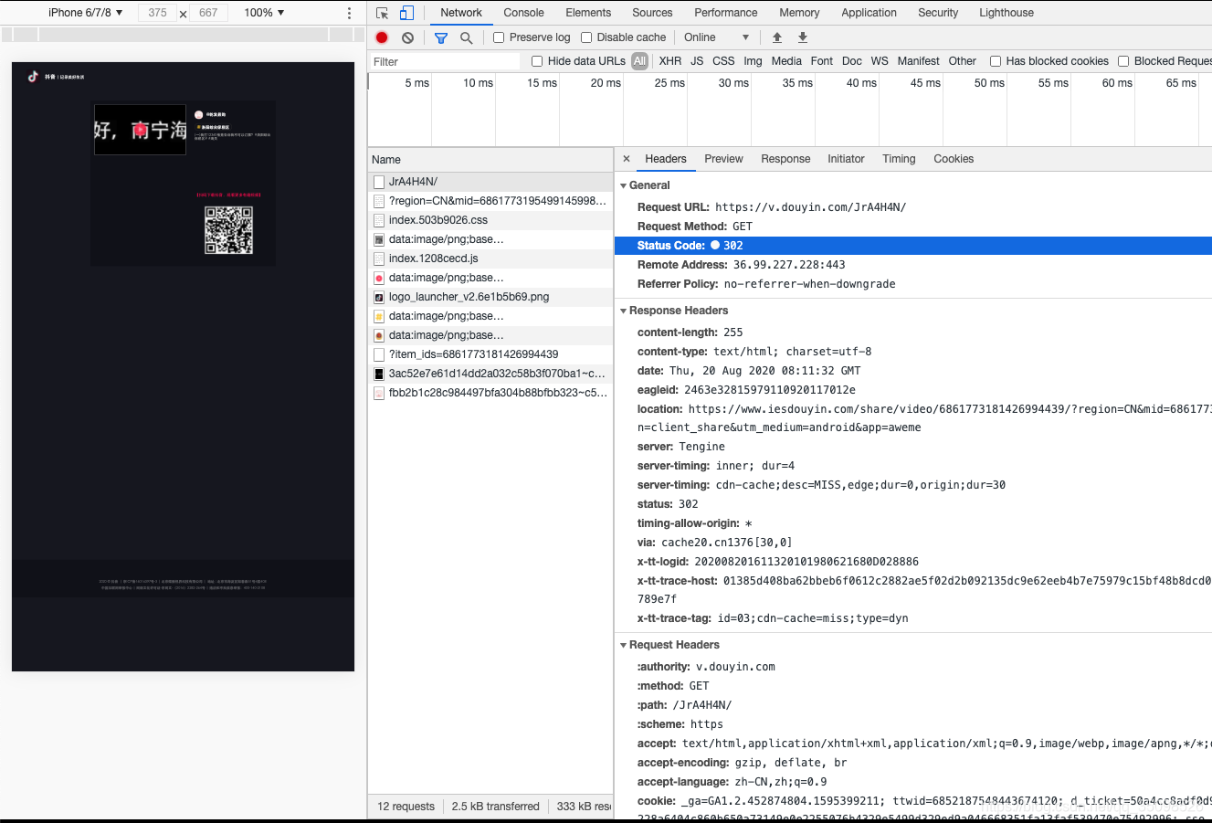Clear the network log icon
Viewport: 1212px width, 823px height.
click(407, 37)
